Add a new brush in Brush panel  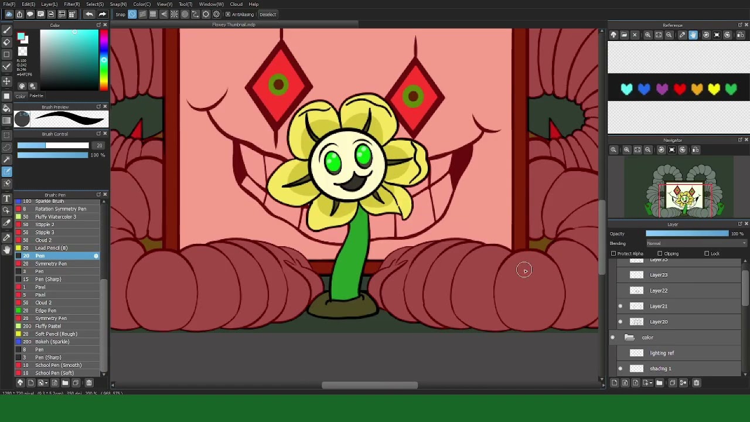(31, 383)
